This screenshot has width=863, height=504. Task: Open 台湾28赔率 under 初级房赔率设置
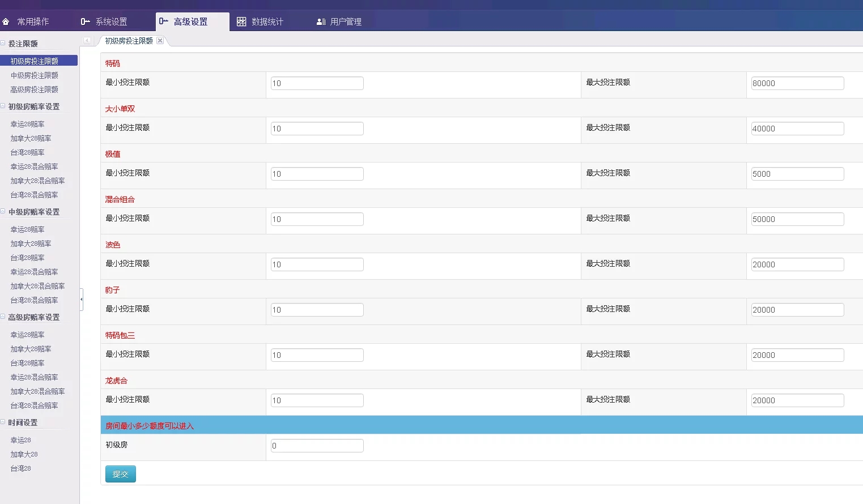point(27,152)
